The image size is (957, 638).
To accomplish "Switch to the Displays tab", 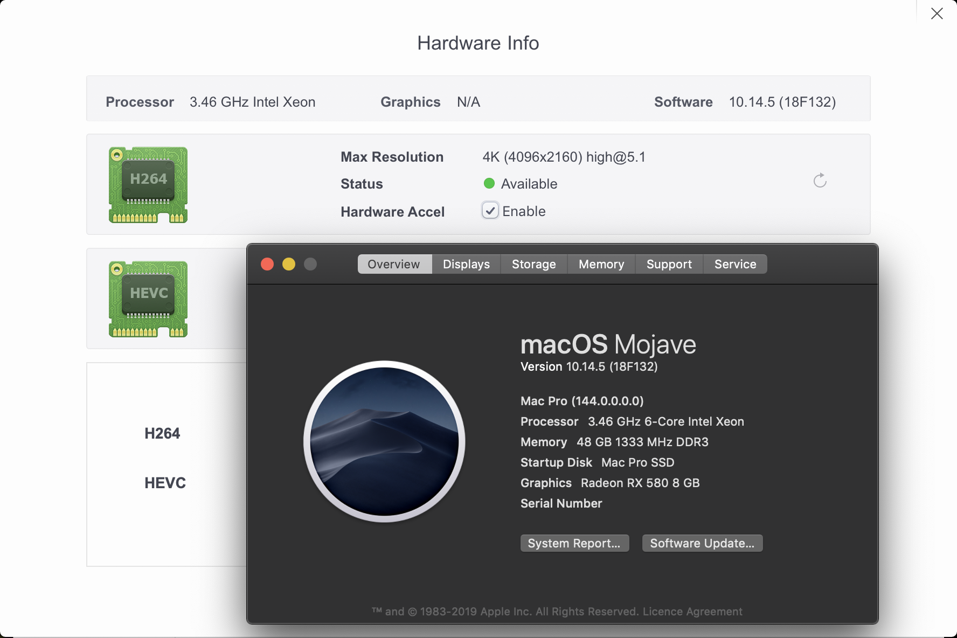I will 466,264.
